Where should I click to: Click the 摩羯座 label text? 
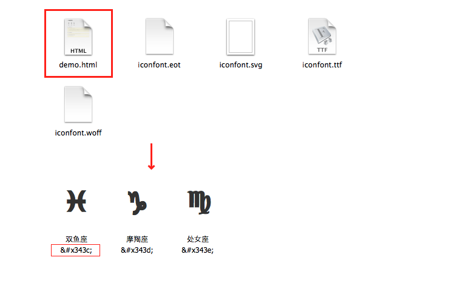(x=137, y=239)
